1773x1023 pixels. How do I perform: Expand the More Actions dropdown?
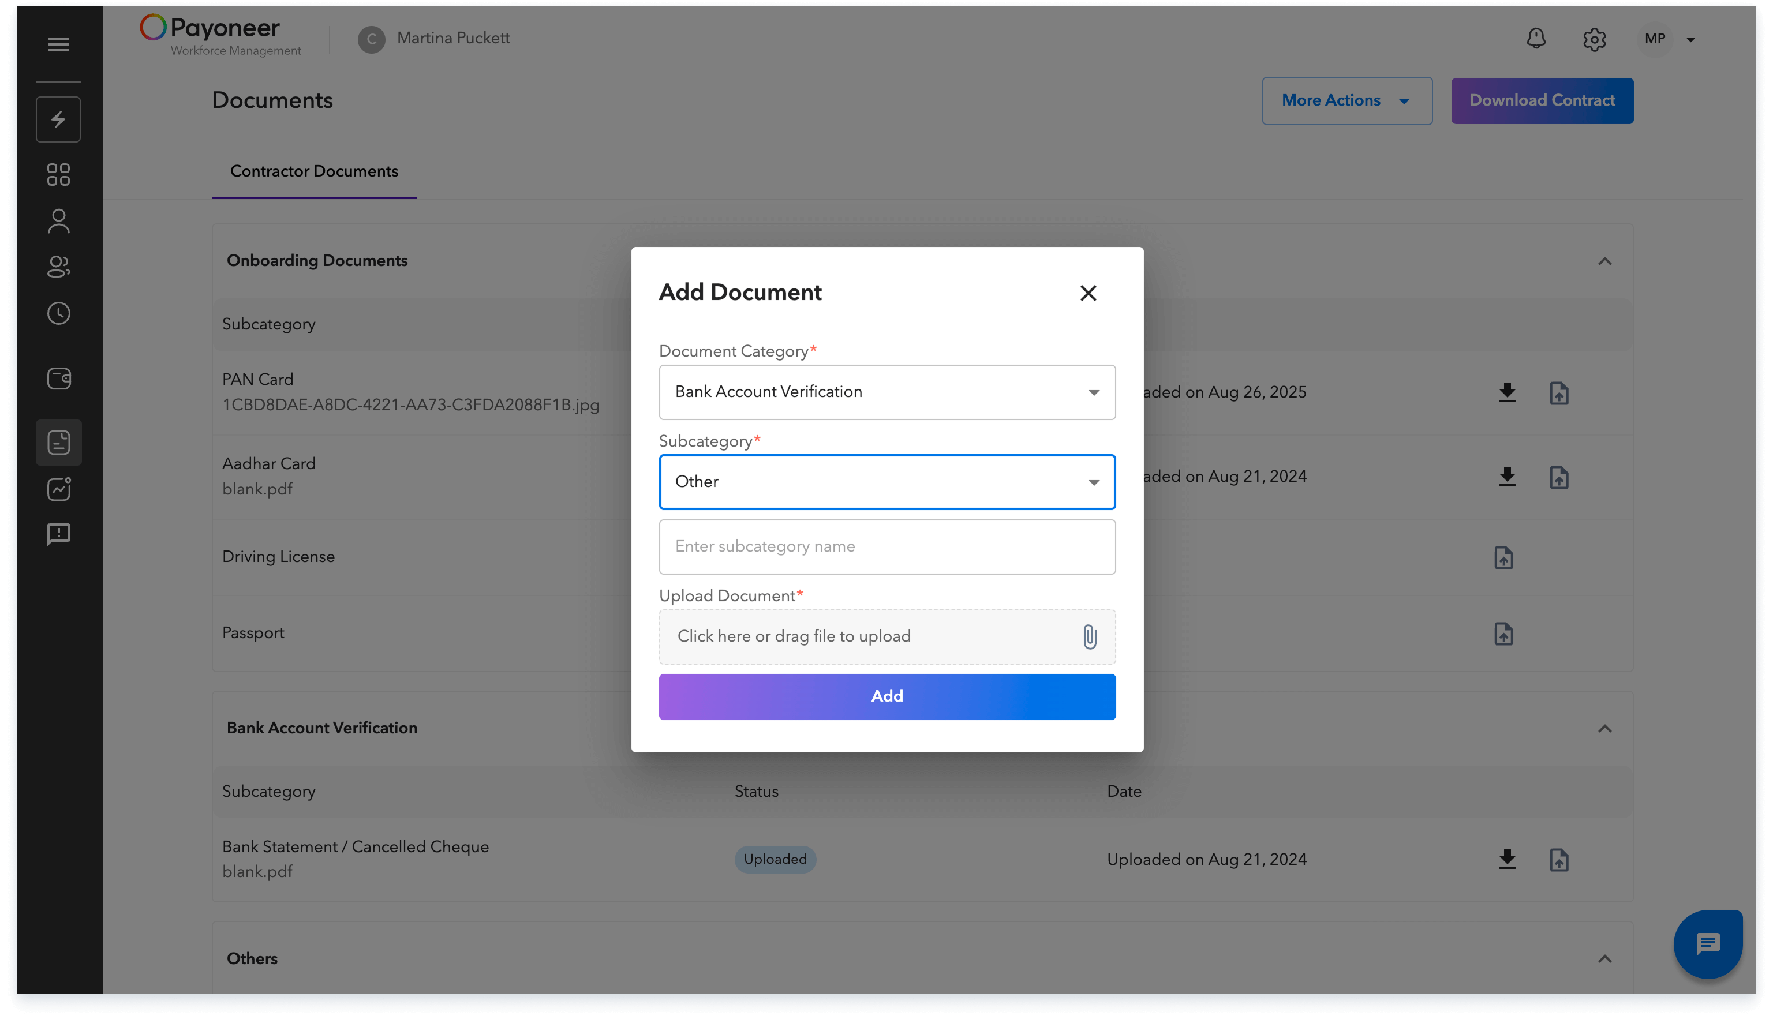pyautogui.click(x=1346, y=100)
